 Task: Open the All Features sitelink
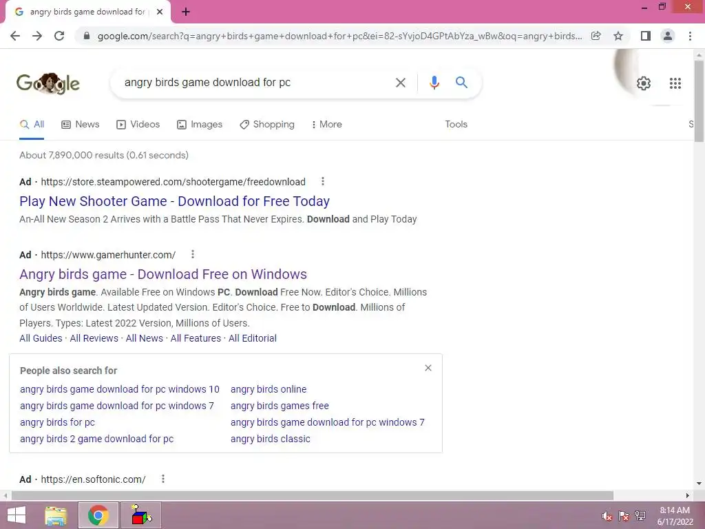pyautogui.click(x=196, y=338)
